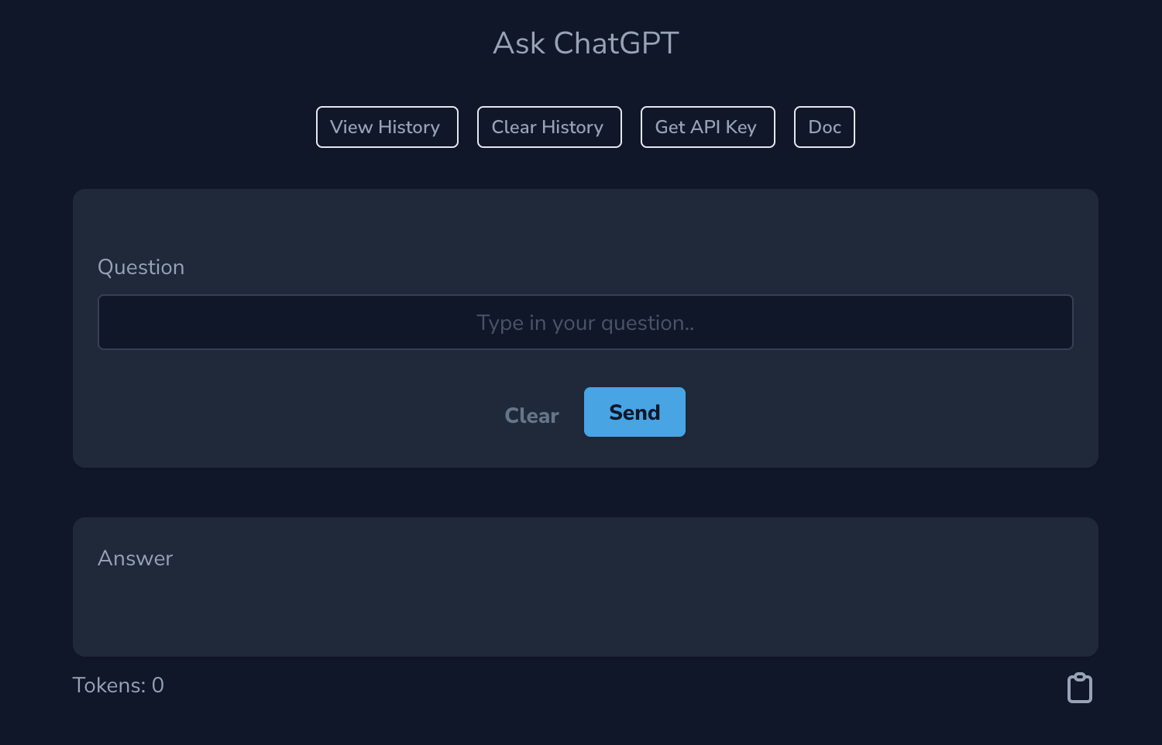Click the Ask ChatGPT title
1162x745 pixels.
pos(585,43)
